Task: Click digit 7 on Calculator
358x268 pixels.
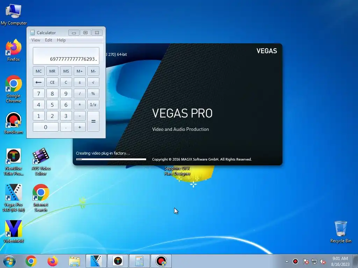Action: tap(38, 94)
